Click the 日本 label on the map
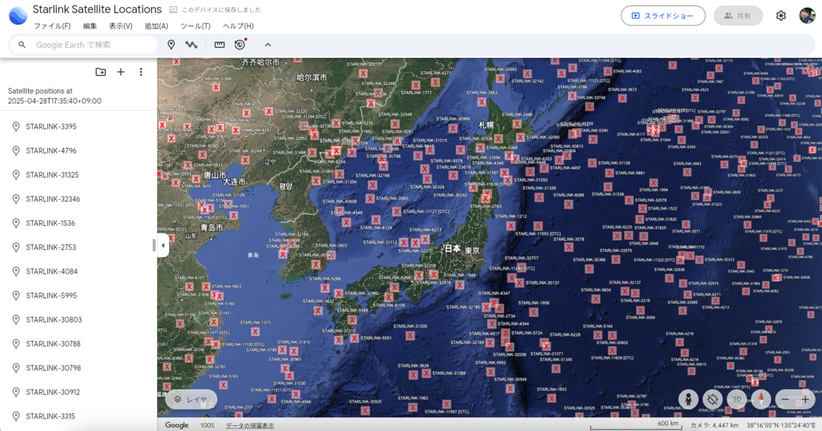Screen dimensions: 822x431 pos(452,248)
